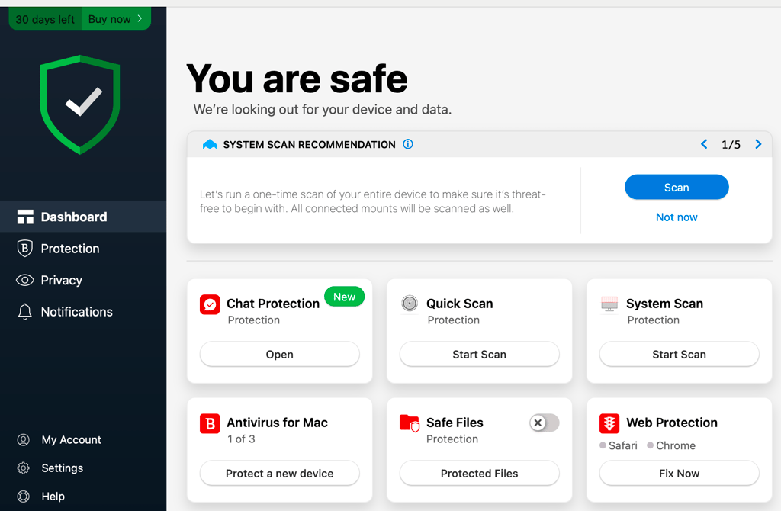This screenshot has height=511, width=781.
Task: Click the Safe Files red folder icon
Action: click(410, 423)
